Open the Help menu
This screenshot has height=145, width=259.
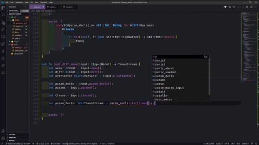coord(51,2)
